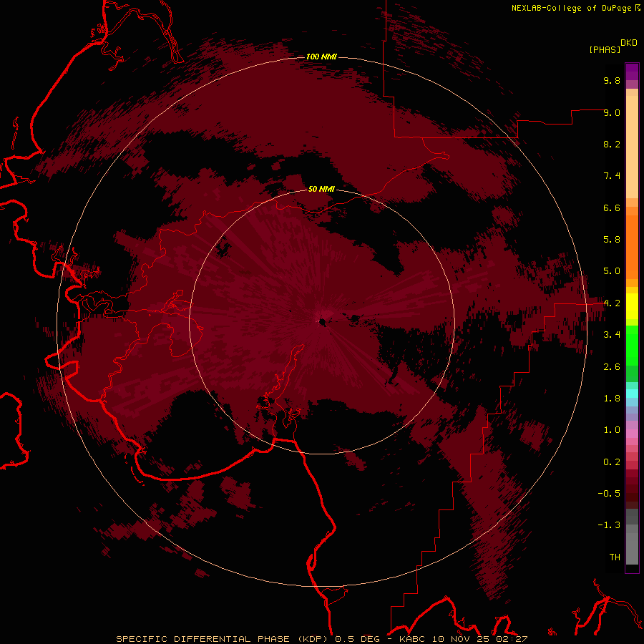
Task: Click the 9.8 value on color scale
Action: pyautogui.click(x=612, y=80)
